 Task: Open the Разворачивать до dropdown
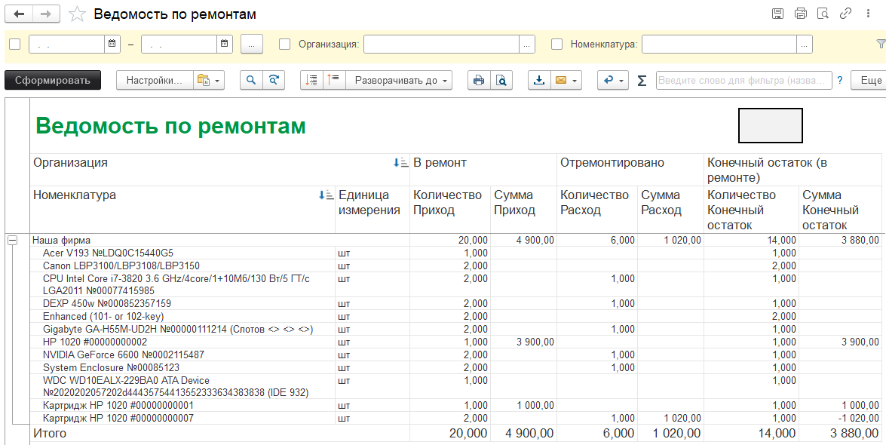[399, 80]
